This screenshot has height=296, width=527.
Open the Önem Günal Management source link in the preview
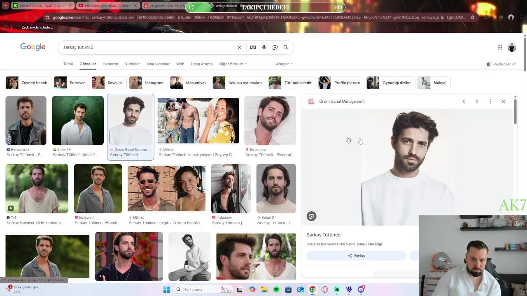click(342, 102)
